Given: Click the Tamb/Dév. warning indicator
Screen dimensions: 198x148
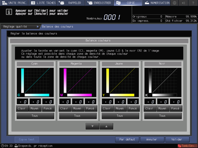Looking at the screenshot, I should click(187, 146).
